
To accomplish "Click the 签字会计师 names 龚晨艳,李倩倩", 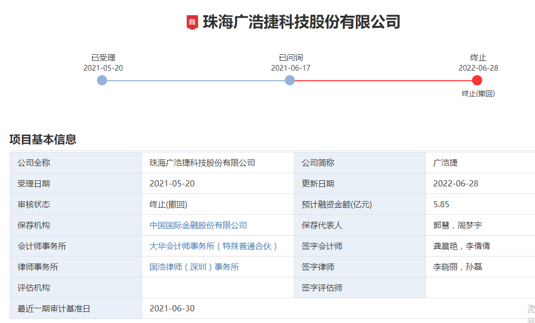I will coord(461,246).
